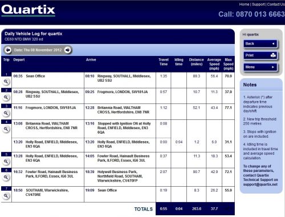Open trip 6 magnifier icon
285x217 pixels.
pyautogui.click(x=6, y=178)
